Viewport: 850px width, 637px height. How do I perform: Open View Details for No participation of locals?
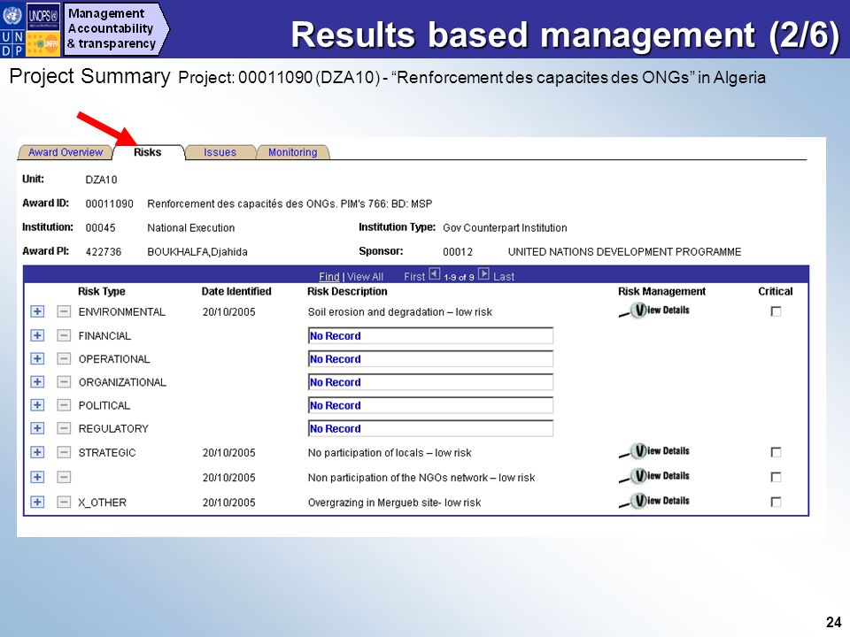[x=654, y=451]
